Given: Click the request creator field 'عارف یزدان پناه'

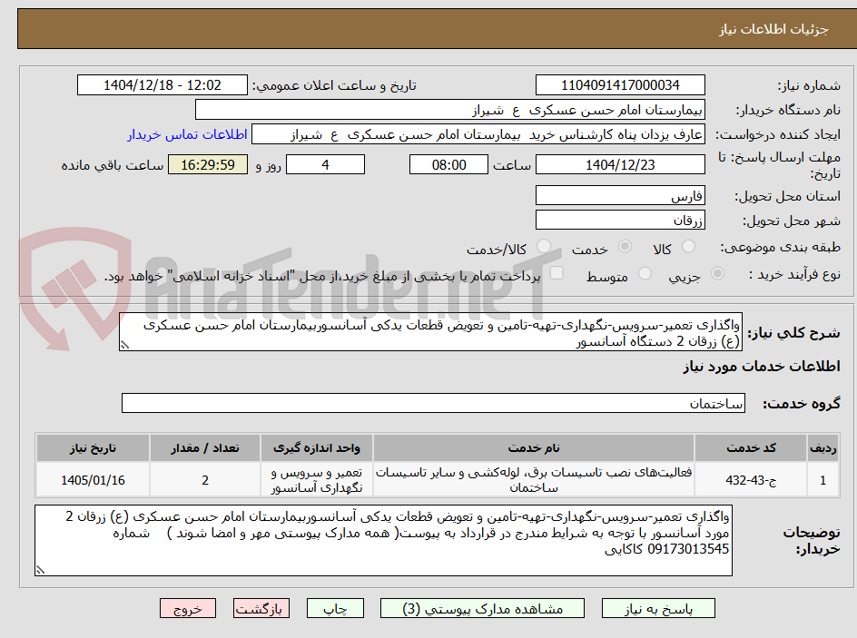Looking at the screenshot, I should (478, 134).
